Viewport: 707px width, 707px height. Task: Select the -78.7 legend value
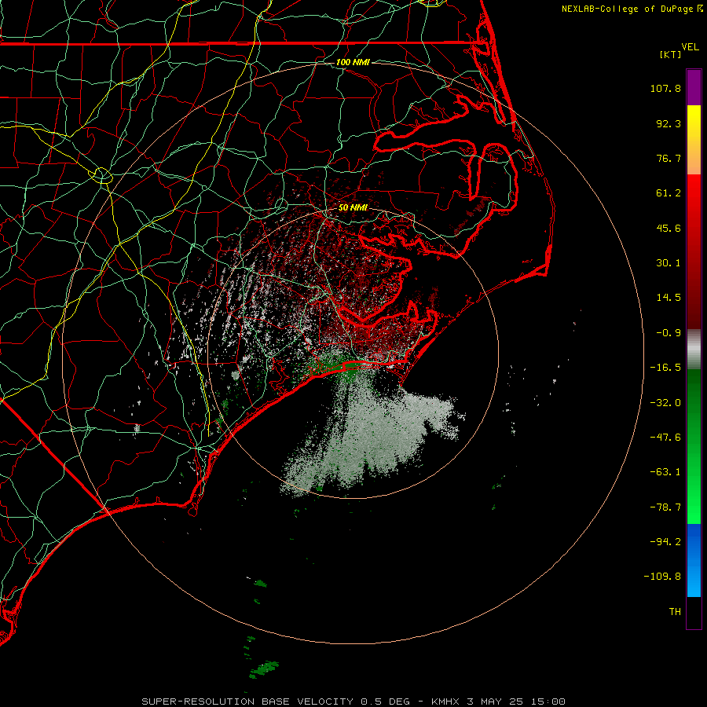point(665,507)
